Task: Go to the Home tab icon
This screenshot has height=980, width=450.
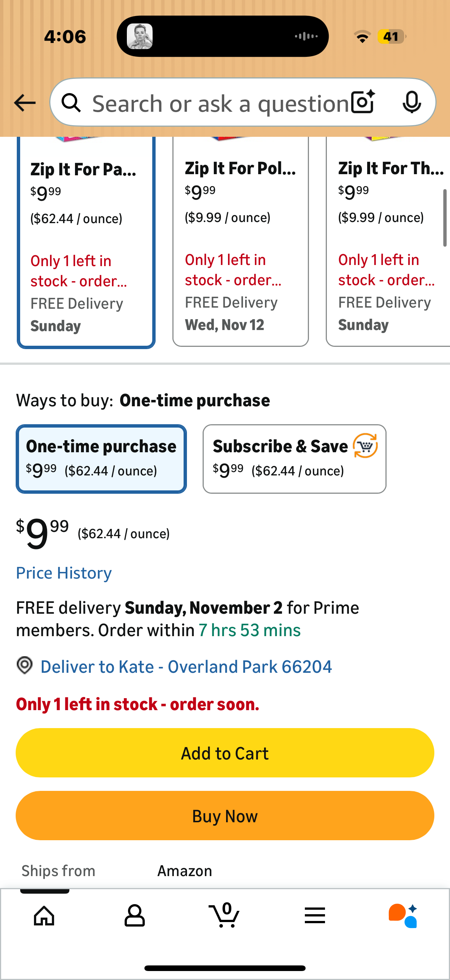Action: (44, 915)
